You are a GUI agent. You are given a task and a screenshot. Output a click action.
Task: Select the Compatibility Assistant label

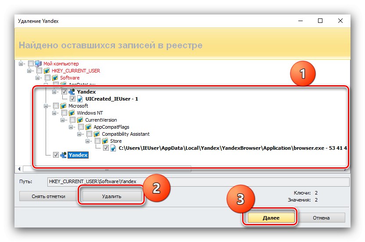point(126,134)
